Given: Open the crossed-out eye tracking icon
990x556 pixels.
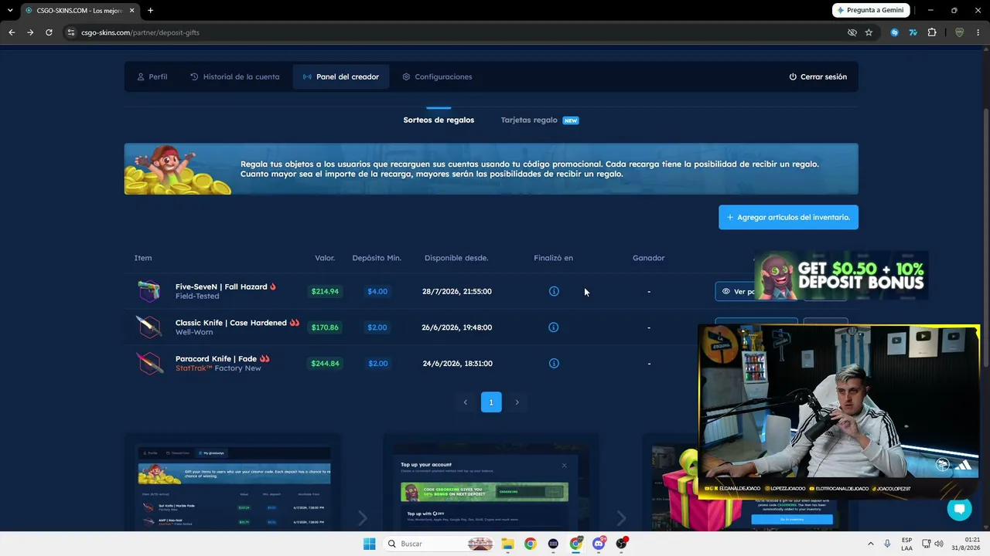Looking at the screenshot, I should pyautogui.click(x=852, y=32).
